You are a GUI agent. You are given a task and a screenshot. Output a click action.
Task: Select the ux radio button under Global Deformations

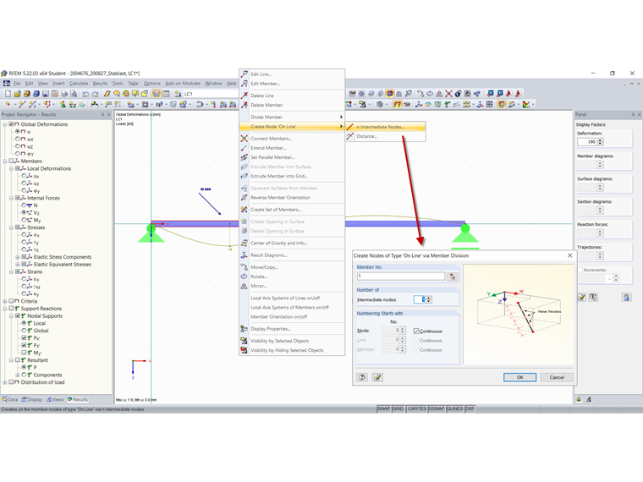coord(18,139)
